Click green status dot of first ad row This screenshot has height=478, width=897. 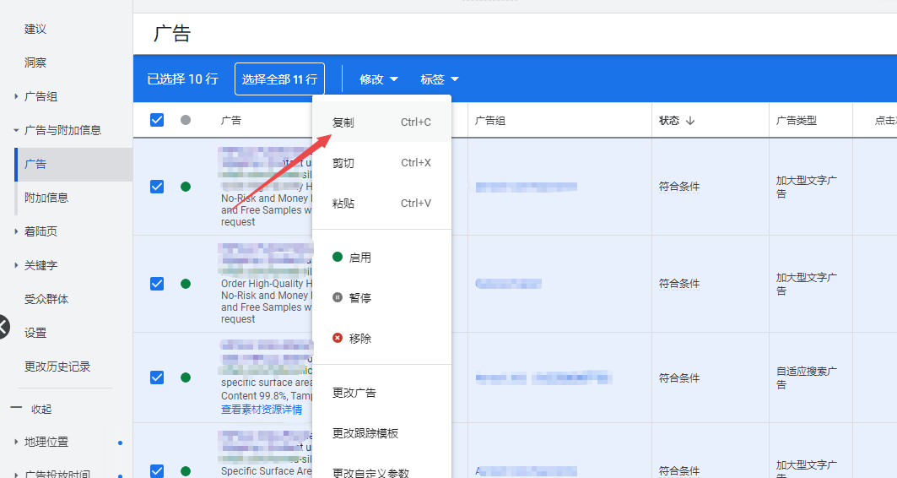(186, 187)
